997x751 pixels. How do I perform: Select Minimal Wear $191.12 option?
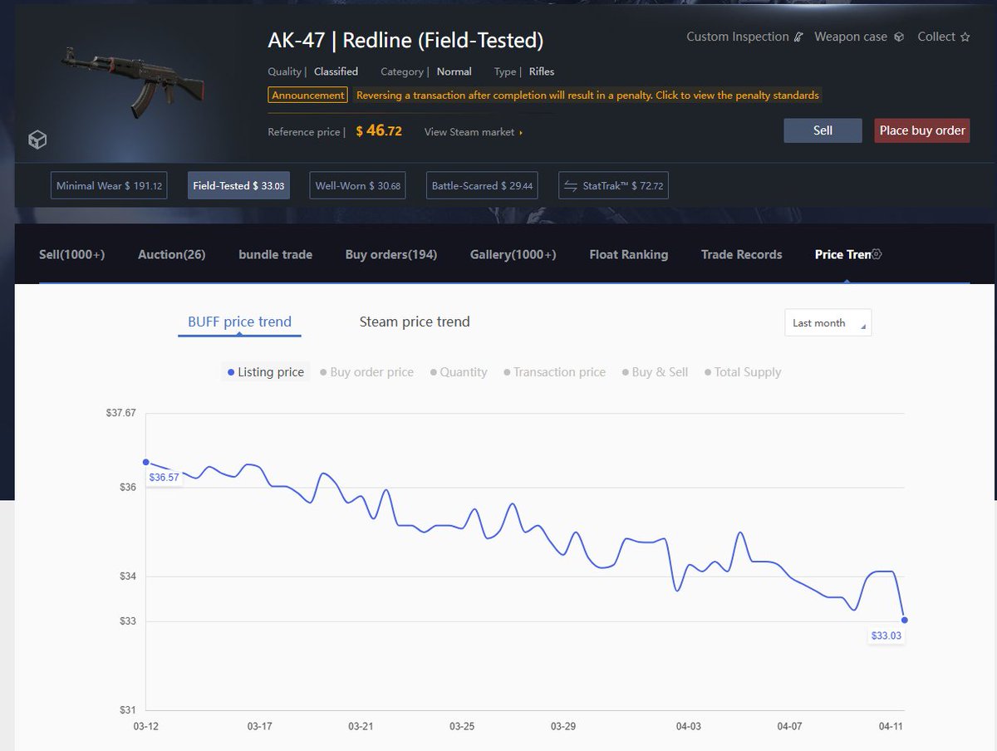(109, 186)
